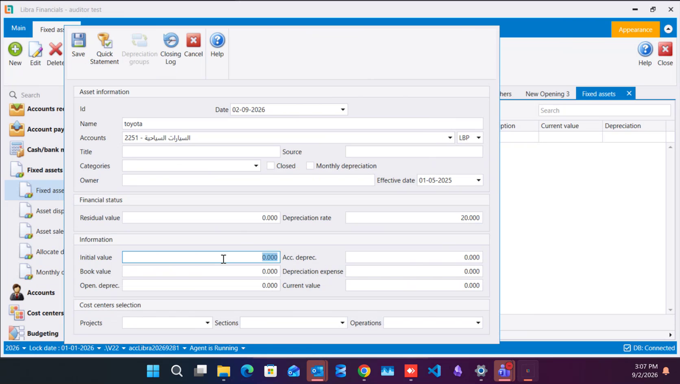Save the fixed asset record

[x=78, y=45]
